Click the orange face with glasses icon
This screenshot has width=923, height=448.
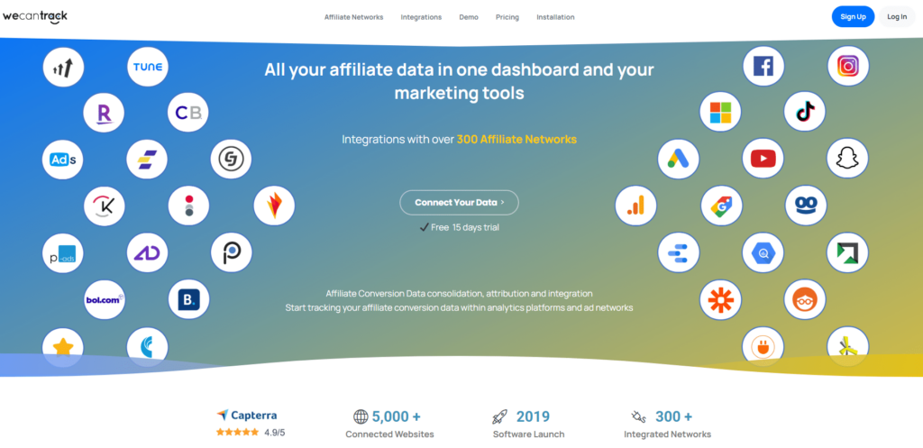[x=805, y=300]
